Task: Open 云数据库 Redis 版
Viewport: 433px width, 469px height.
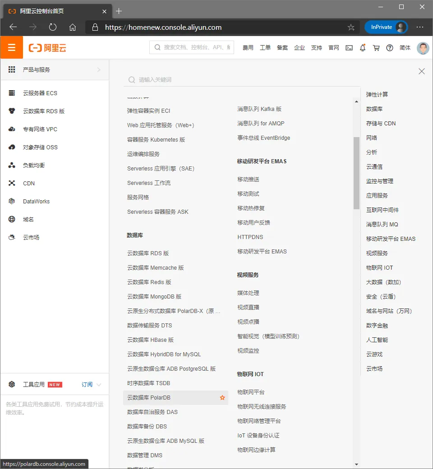Action: pyautogui.click(x=149, y=282)
